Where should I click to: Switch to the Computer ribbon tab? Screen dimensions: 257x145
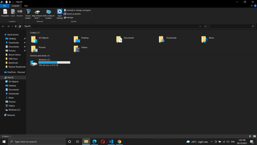click(x=15, y=6)
